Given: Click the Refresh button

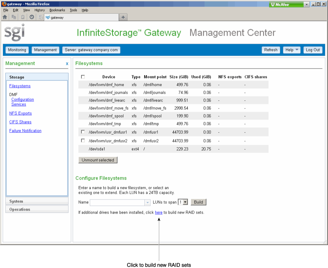Looking at the screenshot, I should tap(271, 50).
